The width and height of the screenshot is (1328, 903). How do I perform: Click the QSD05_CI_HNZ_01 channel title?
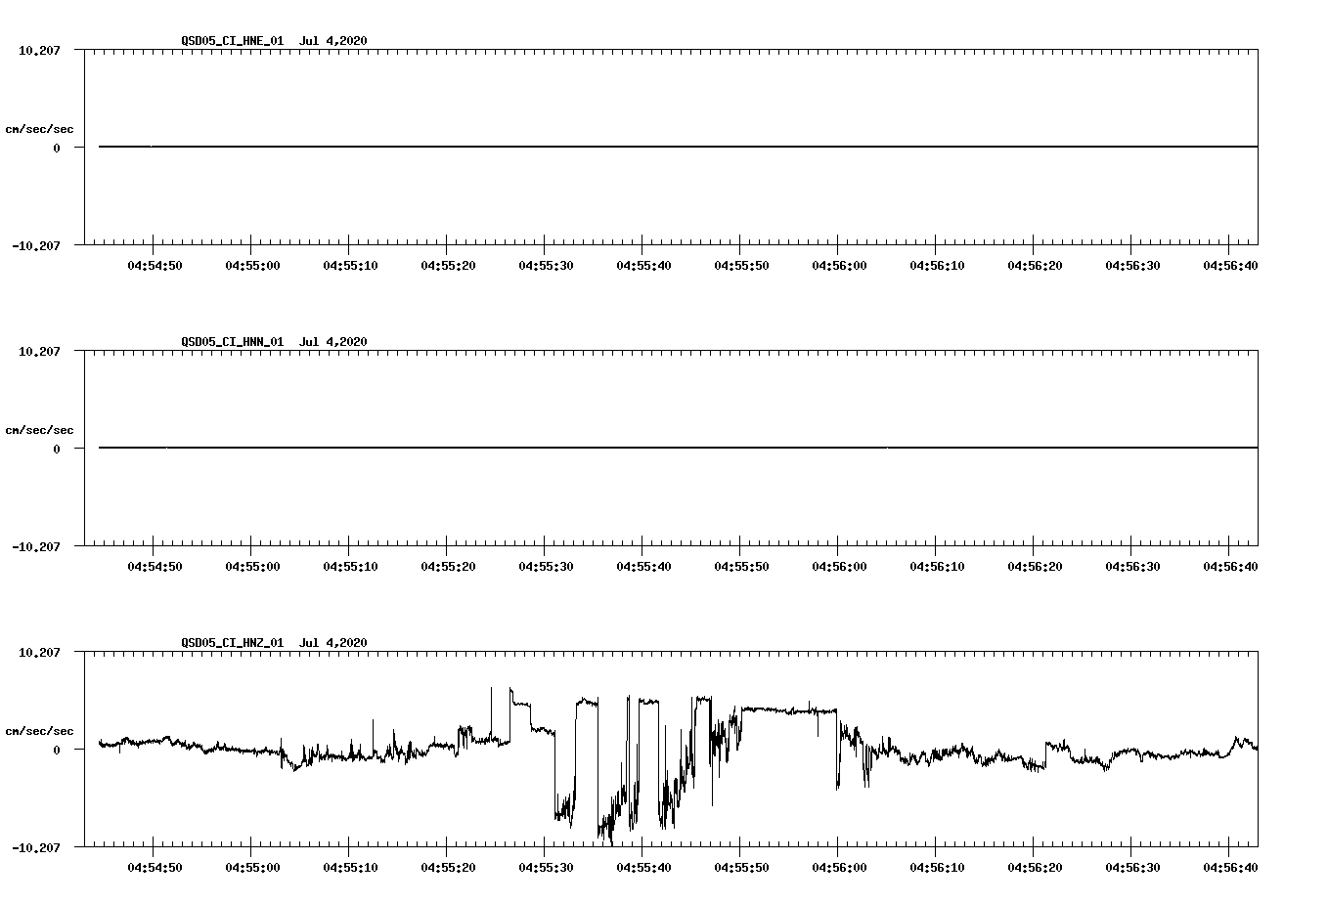(233, 642)
